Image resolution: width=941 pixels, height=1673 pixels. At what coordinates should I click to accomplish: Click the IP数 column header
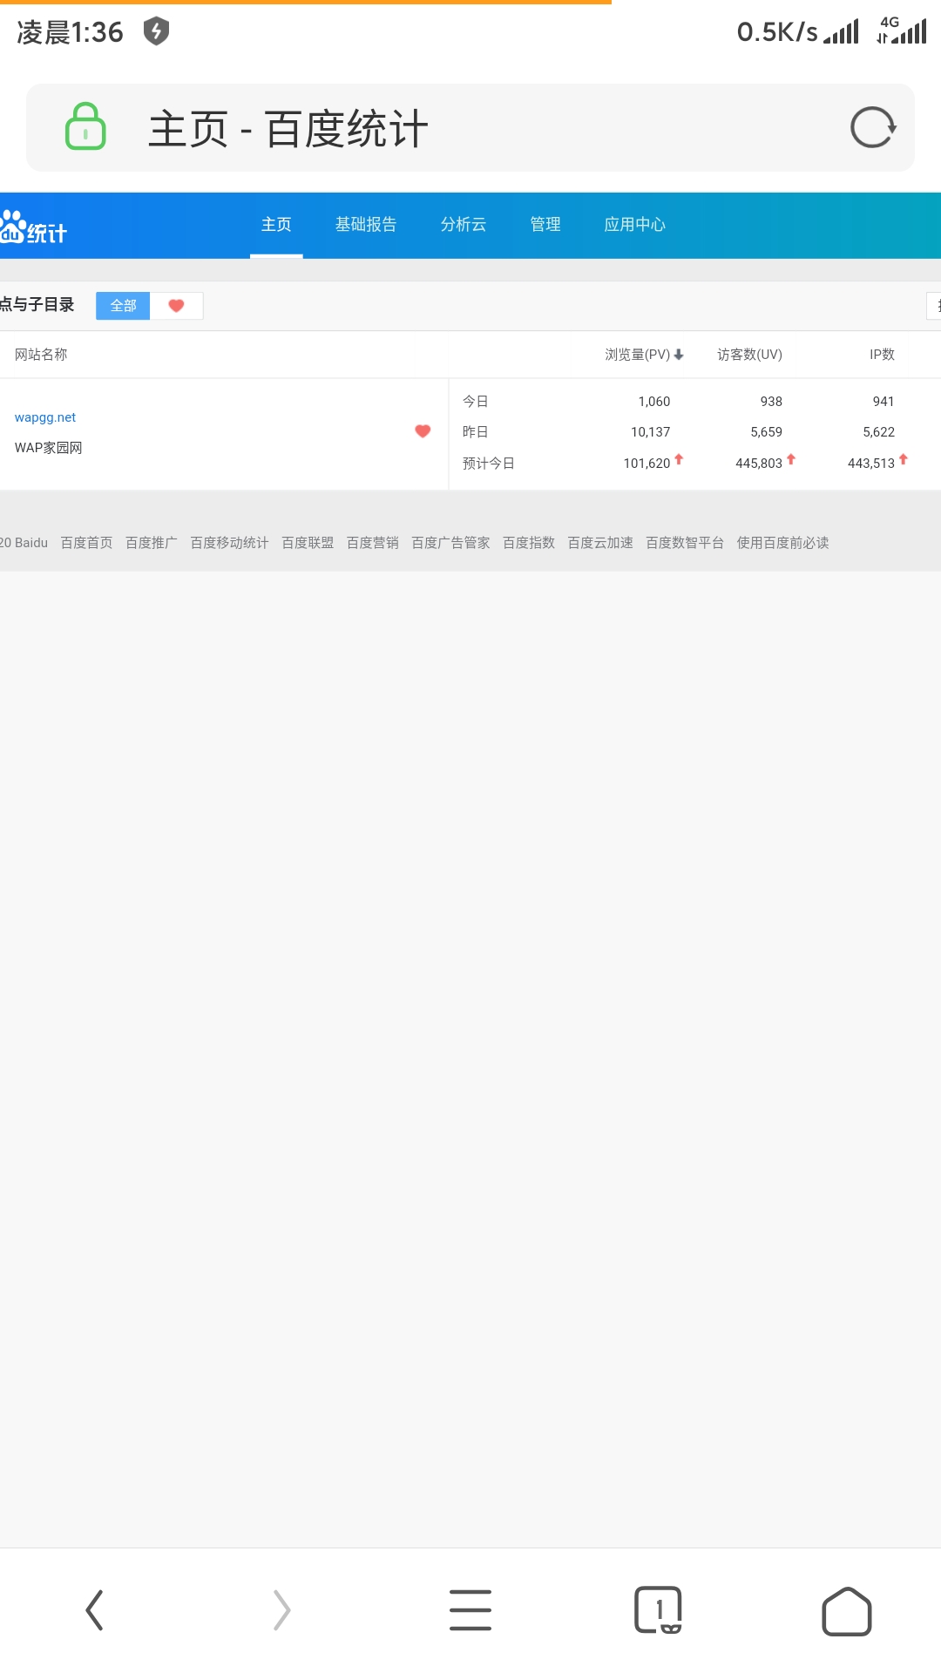[882, 355]
